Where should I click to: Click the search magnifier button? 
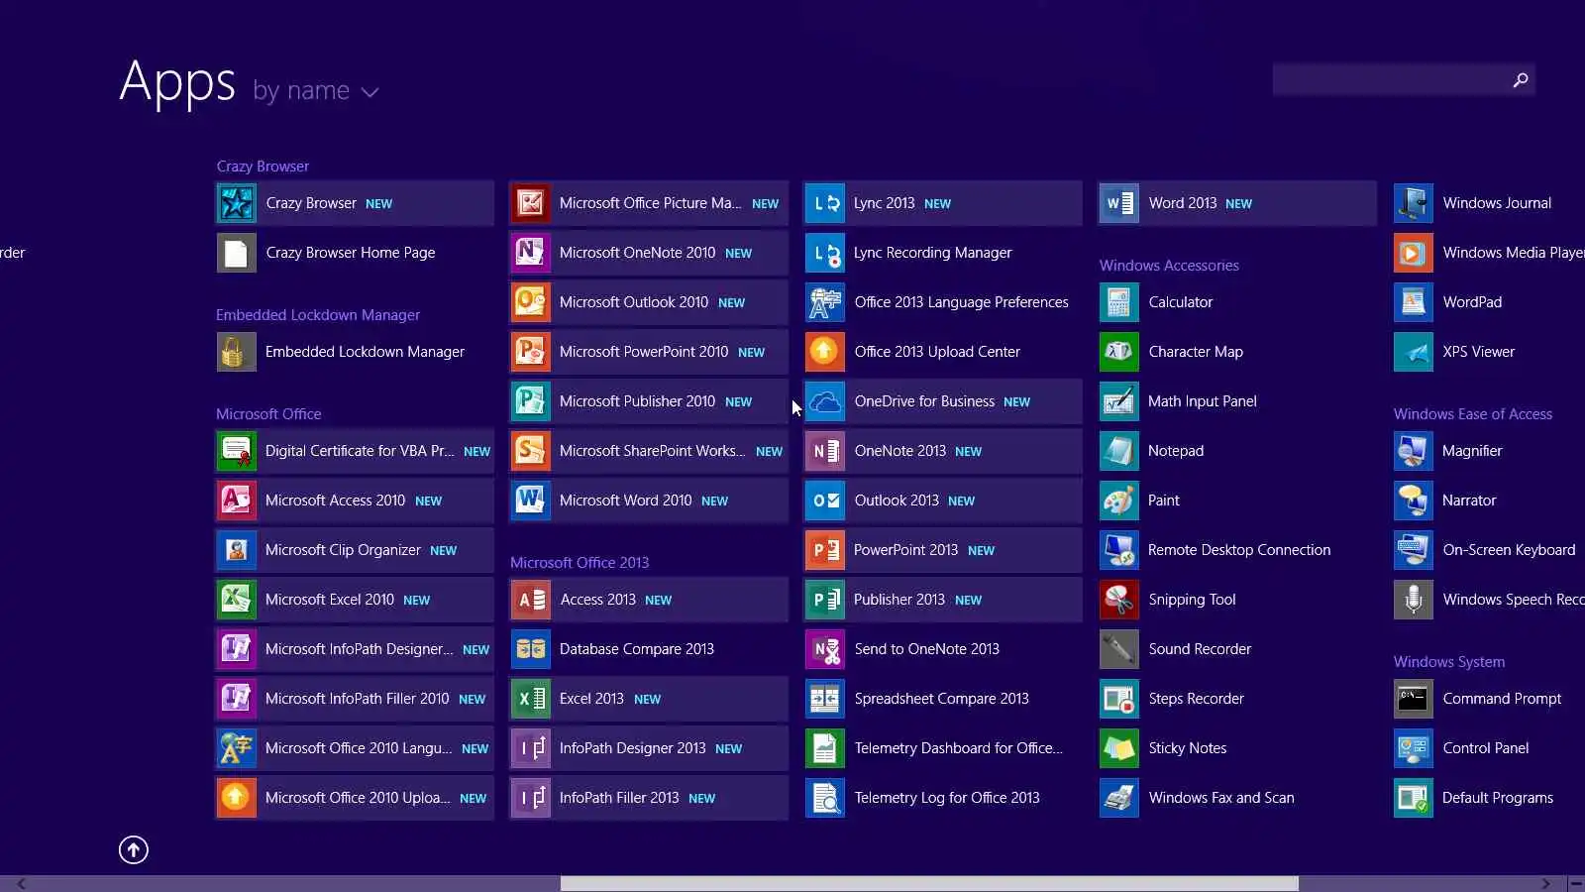point(1521,80)
